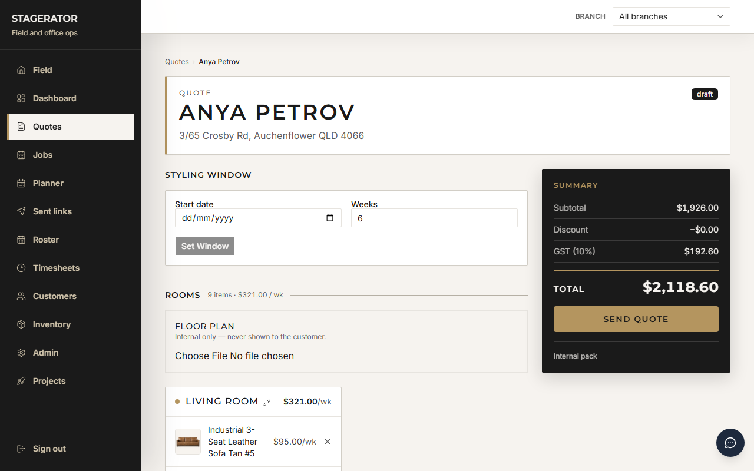Go to Timesheets
Viewport: 754px width, 471px height.
click(71, 268)
